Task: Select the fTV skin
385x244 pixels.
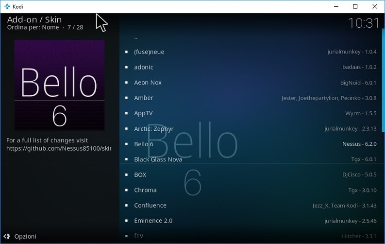Action: tap(251, 236)
